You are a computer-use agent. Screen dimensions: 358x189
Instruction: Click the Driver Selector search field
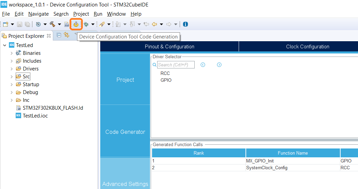point(176,65)
